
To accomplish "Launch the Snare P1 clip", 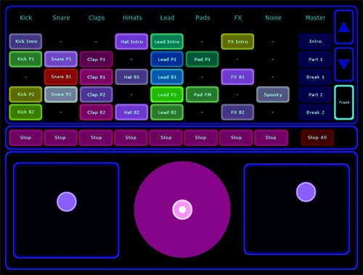I will point(61,59).
